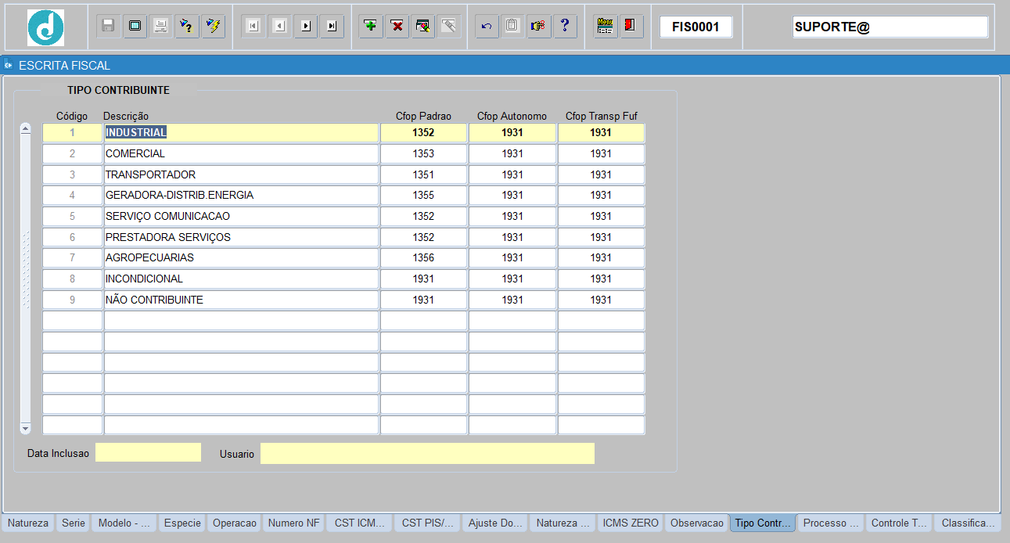Click Cfop Padrao value 1356 for AGROPECUARIAS

tap(423, 258)
